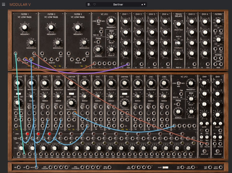Click the SEQ FM IN jack
232x173 pixels.
click(109, 167)
